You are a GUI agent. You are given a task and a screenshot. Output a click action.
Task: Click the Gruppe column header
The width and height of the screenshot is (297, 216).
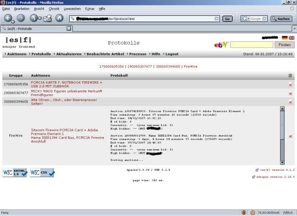pyautogui.click(x=16, y=75)
